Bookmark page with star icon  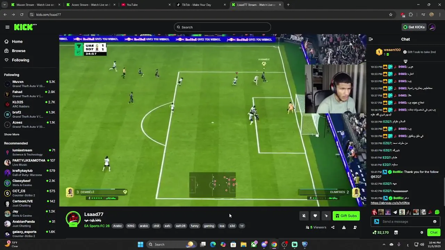click(391, 15)
